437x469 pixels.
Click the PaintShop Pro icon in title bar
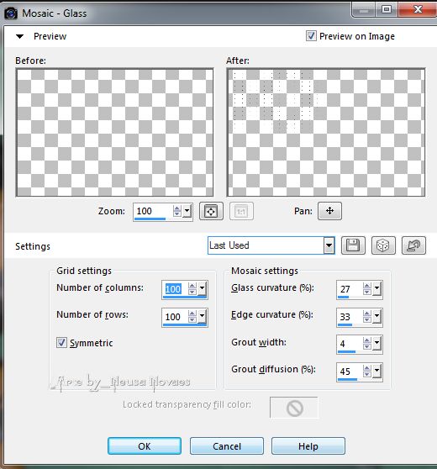point(11,13)
